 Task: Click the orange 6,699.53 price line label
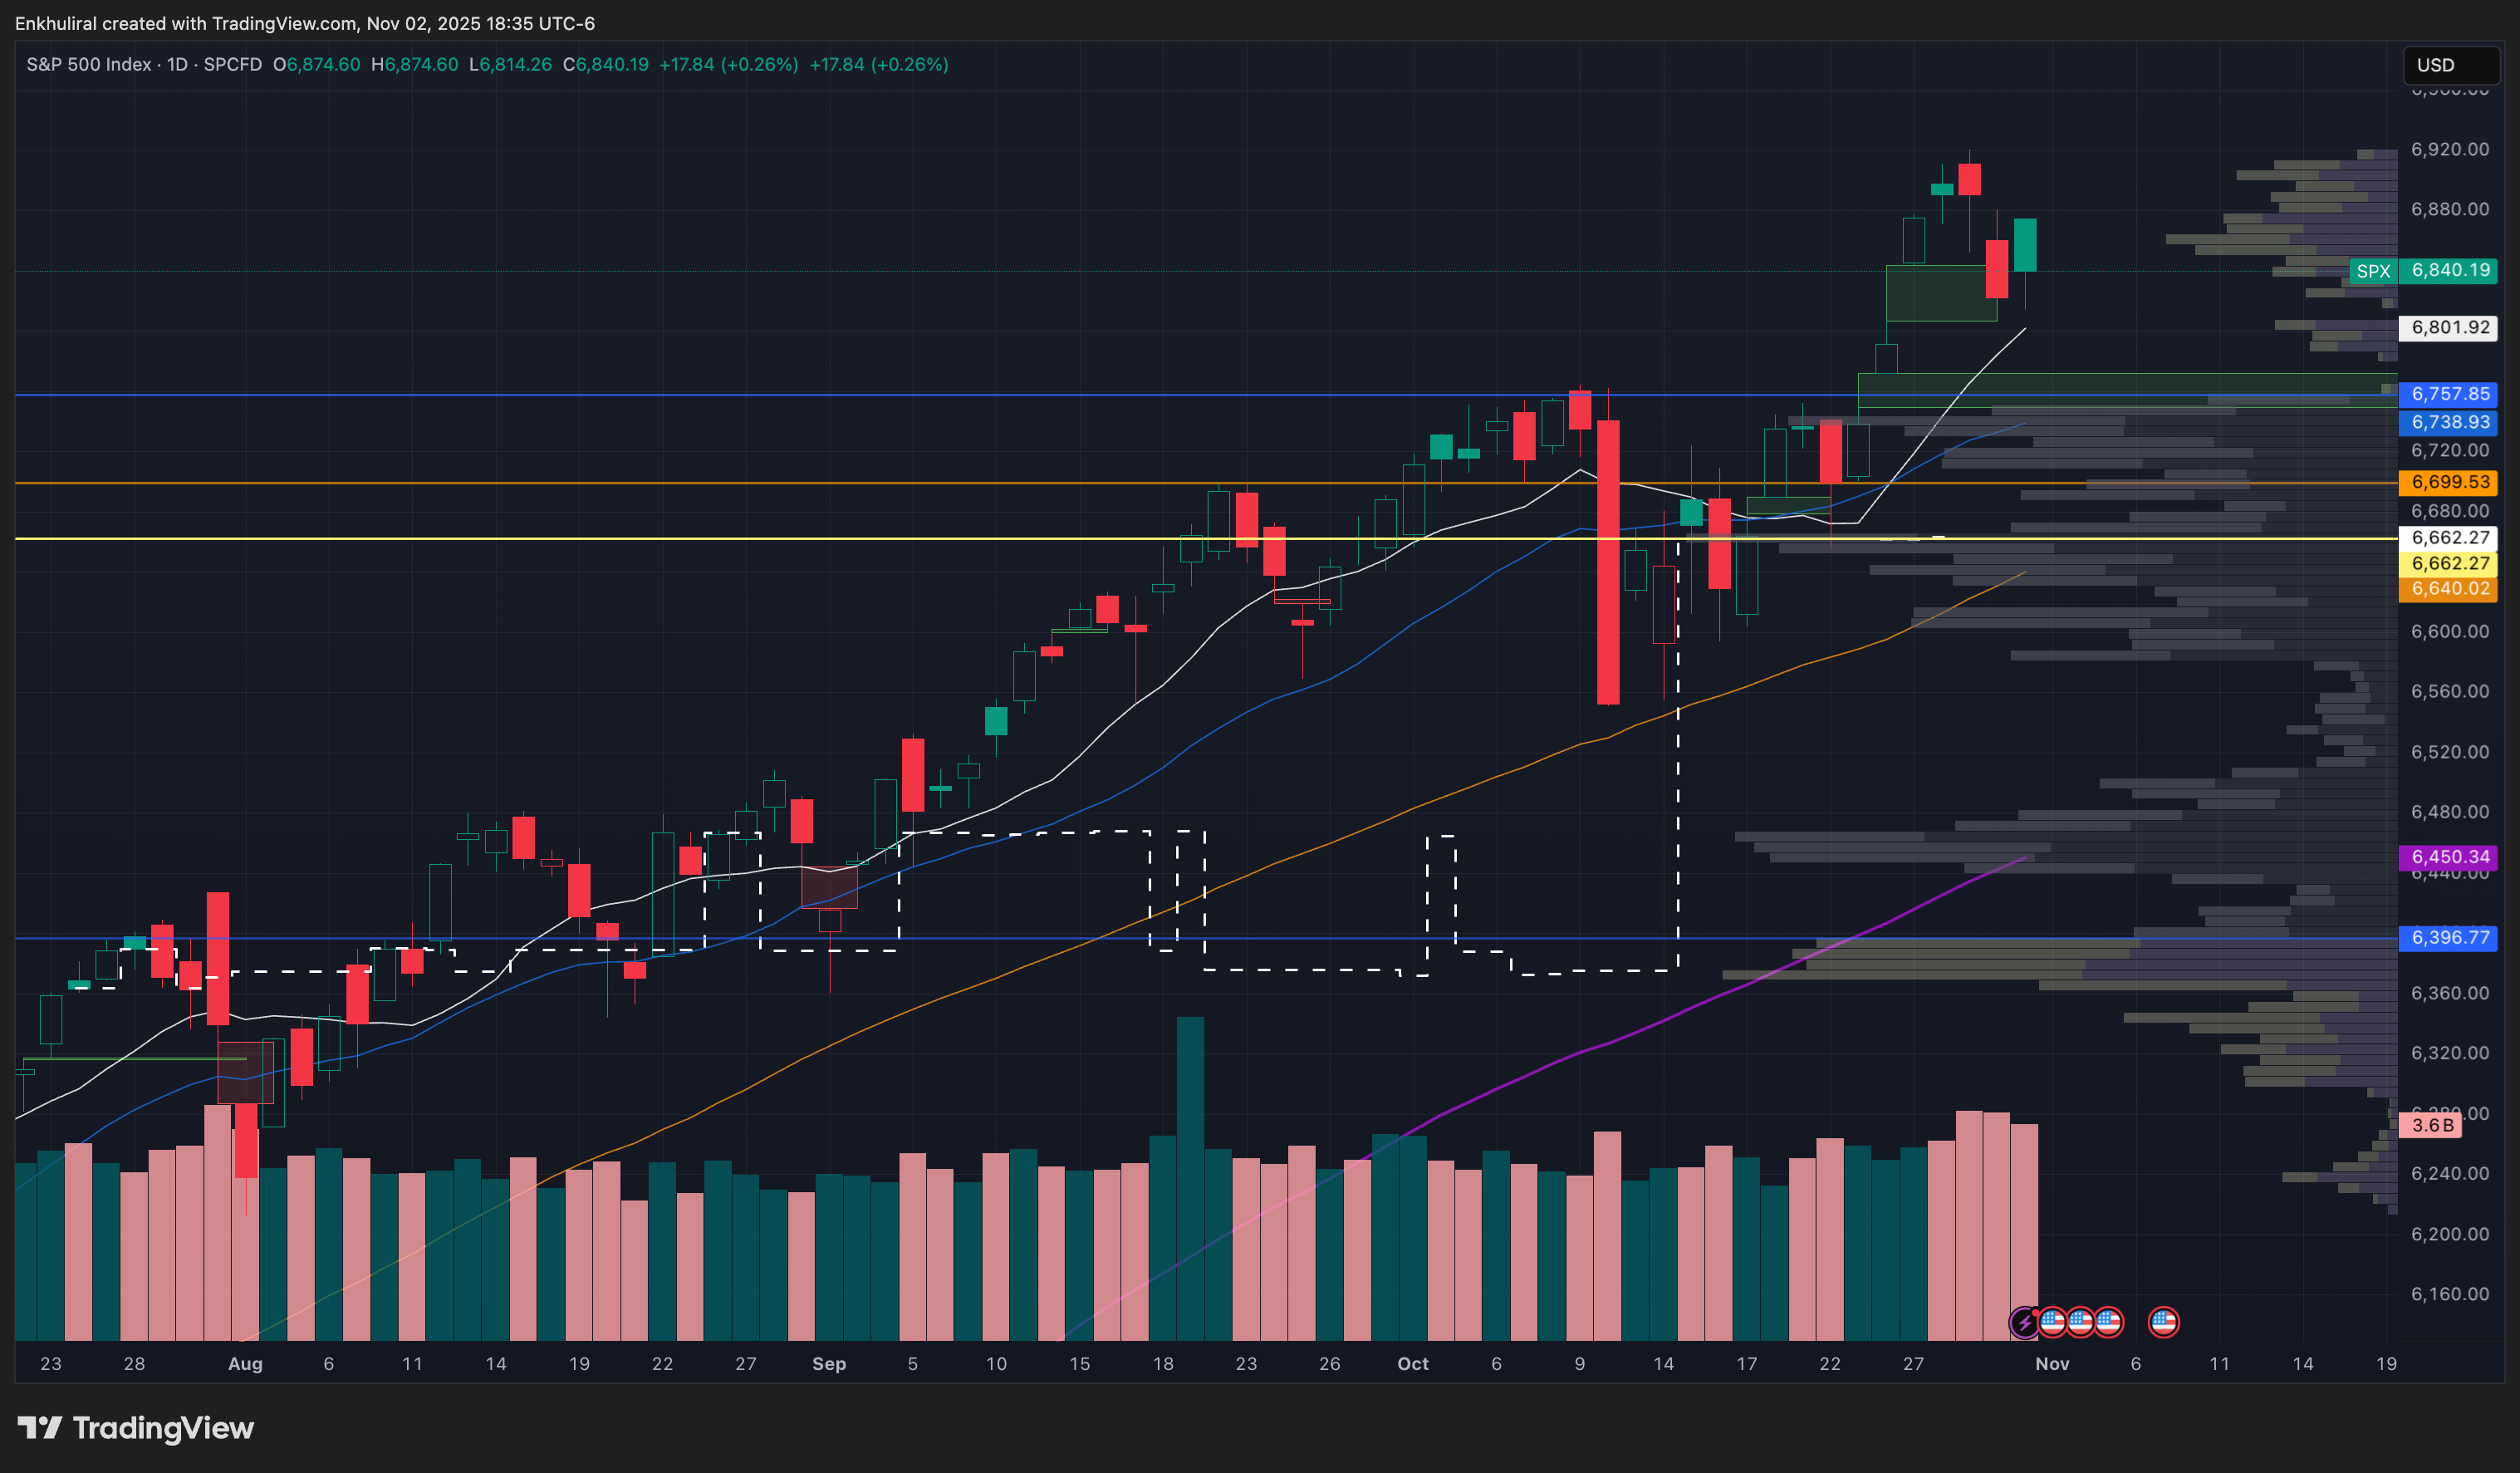(x=2449, y=482)
